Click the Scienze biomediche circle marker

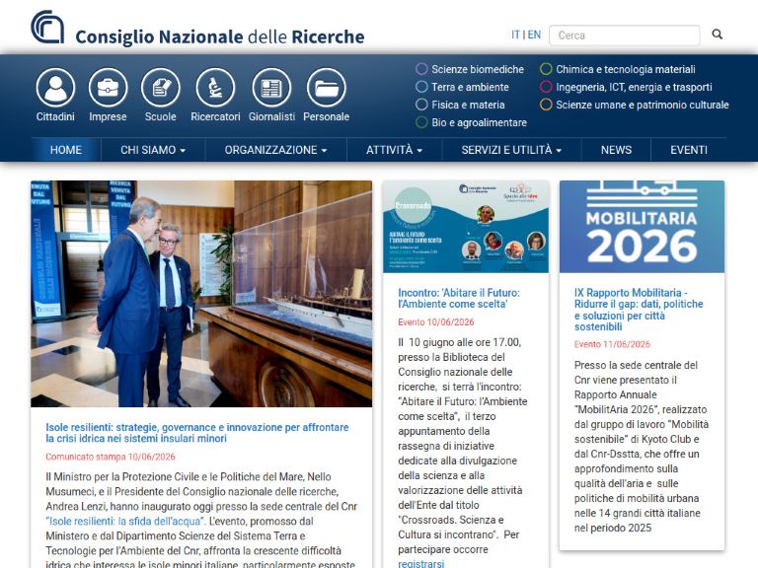[x=421, y=69]
